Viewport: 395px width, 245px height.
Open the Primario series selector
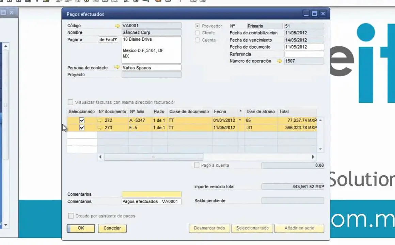point(265,26)
